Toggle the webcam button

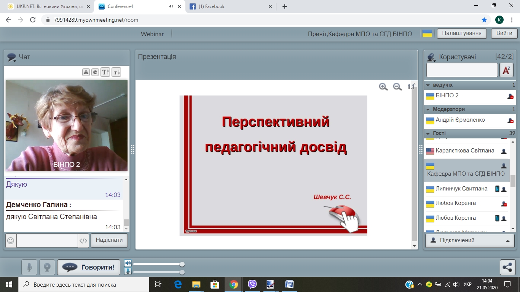(x=47, y=267)
